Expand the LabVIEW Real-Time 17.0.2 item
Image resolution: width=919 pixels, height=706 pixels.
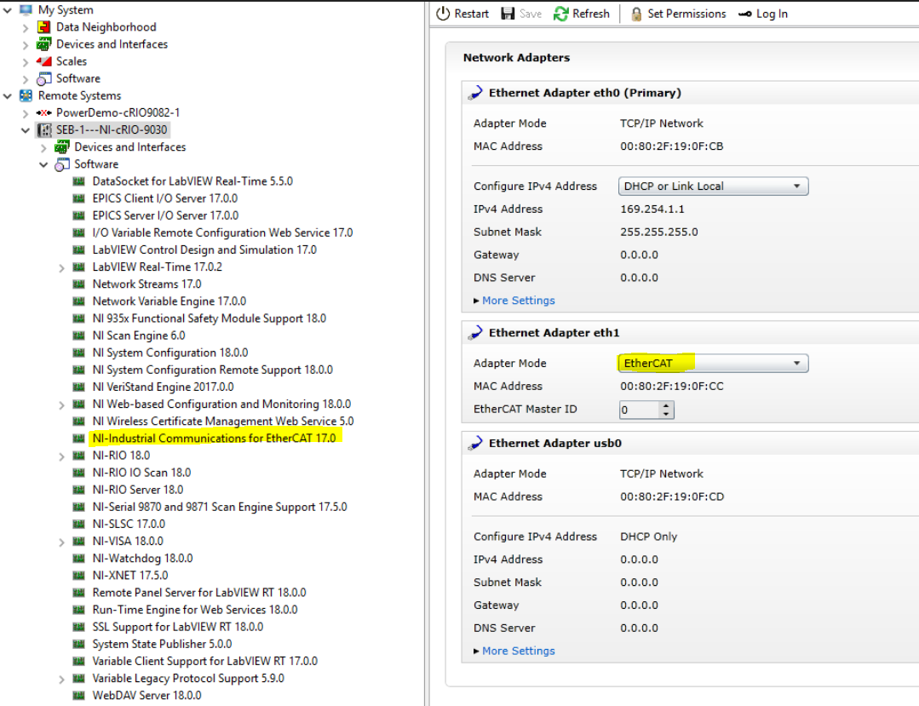pyautogui.click(x=61, y=267)
